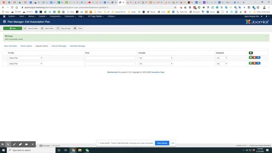Viewport: 272px width, 153px height.
Task: Open File Explorer on taskbar
Action: (x=80, y=150)
